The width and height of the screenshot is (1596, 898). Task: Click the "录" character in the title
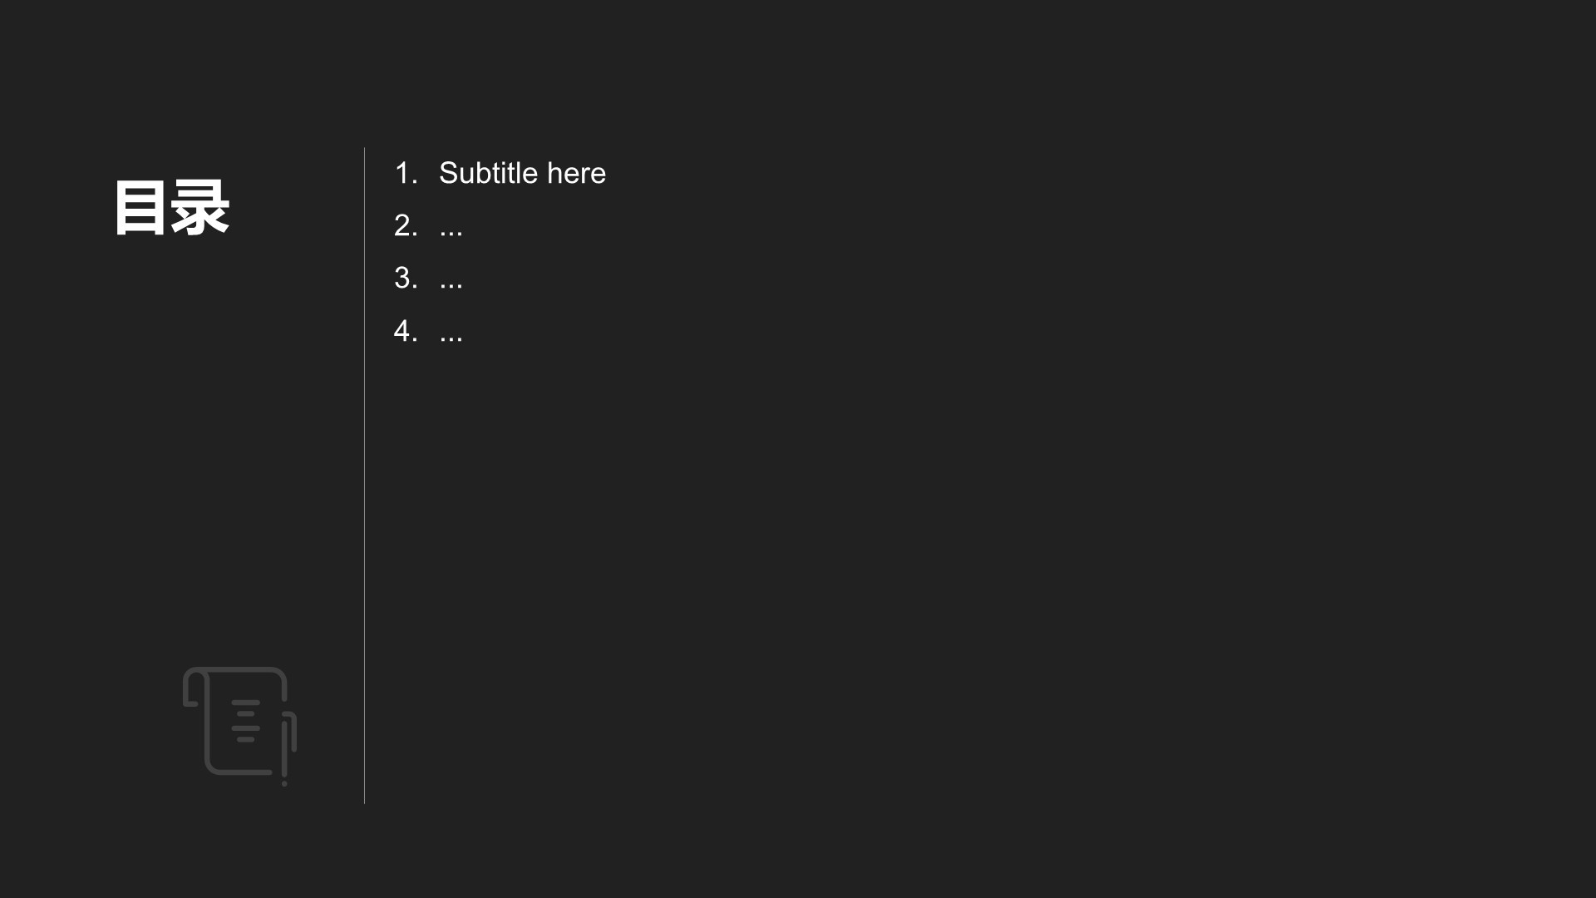click(x=200, y=208)
